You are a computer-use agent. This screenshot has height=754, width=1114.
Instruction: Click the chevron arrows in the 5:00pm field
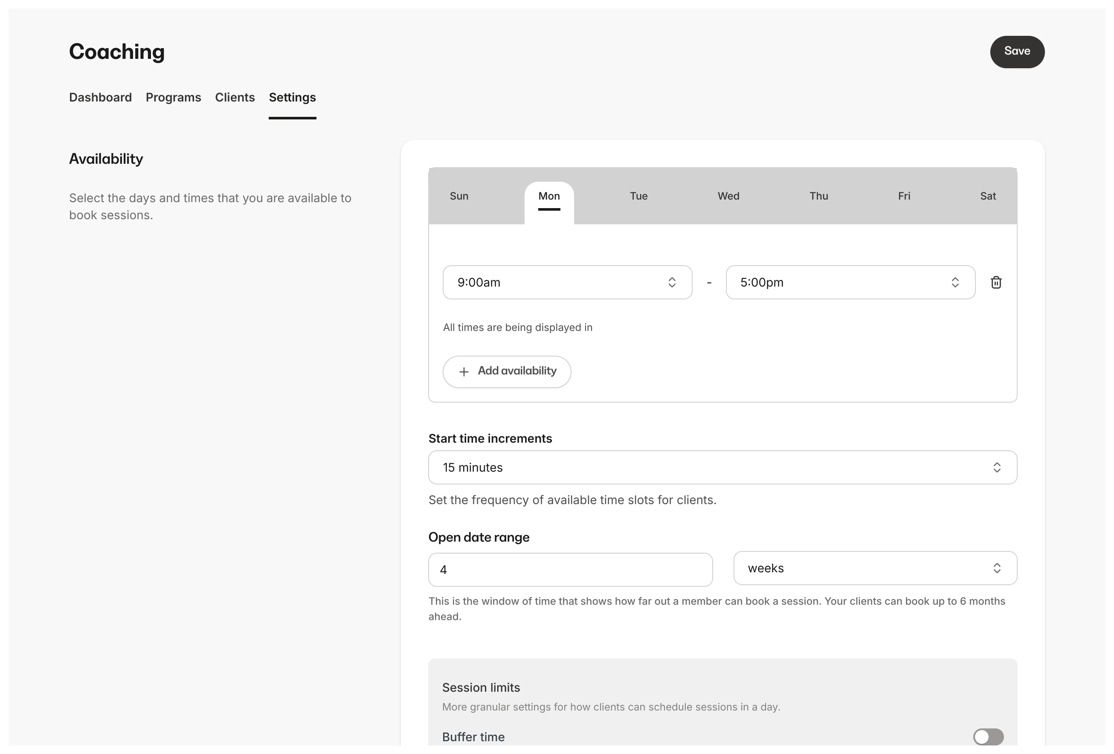click(954, 282)
